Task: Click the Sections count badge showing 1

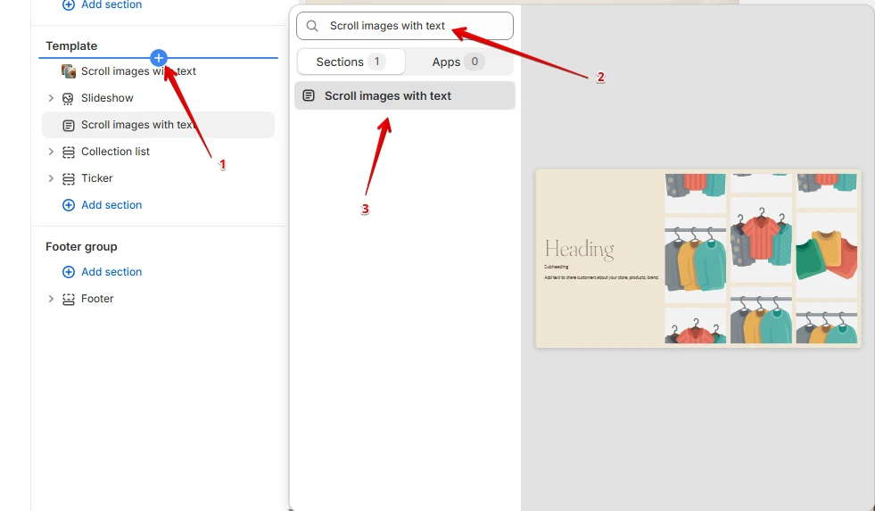Action: click(x=376, y=62)
